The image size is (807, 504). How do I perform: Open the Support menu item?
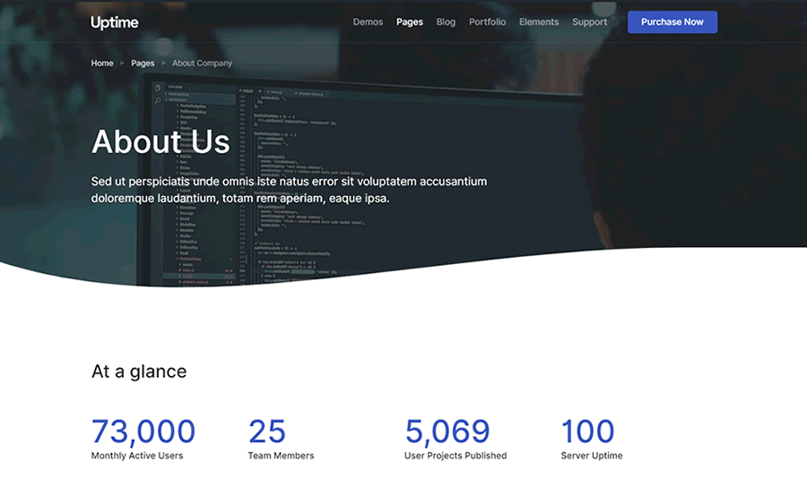[x=589, y=22]
